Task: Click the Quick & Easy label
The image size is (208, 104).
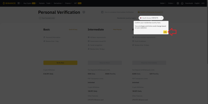Action: [73, 29]
